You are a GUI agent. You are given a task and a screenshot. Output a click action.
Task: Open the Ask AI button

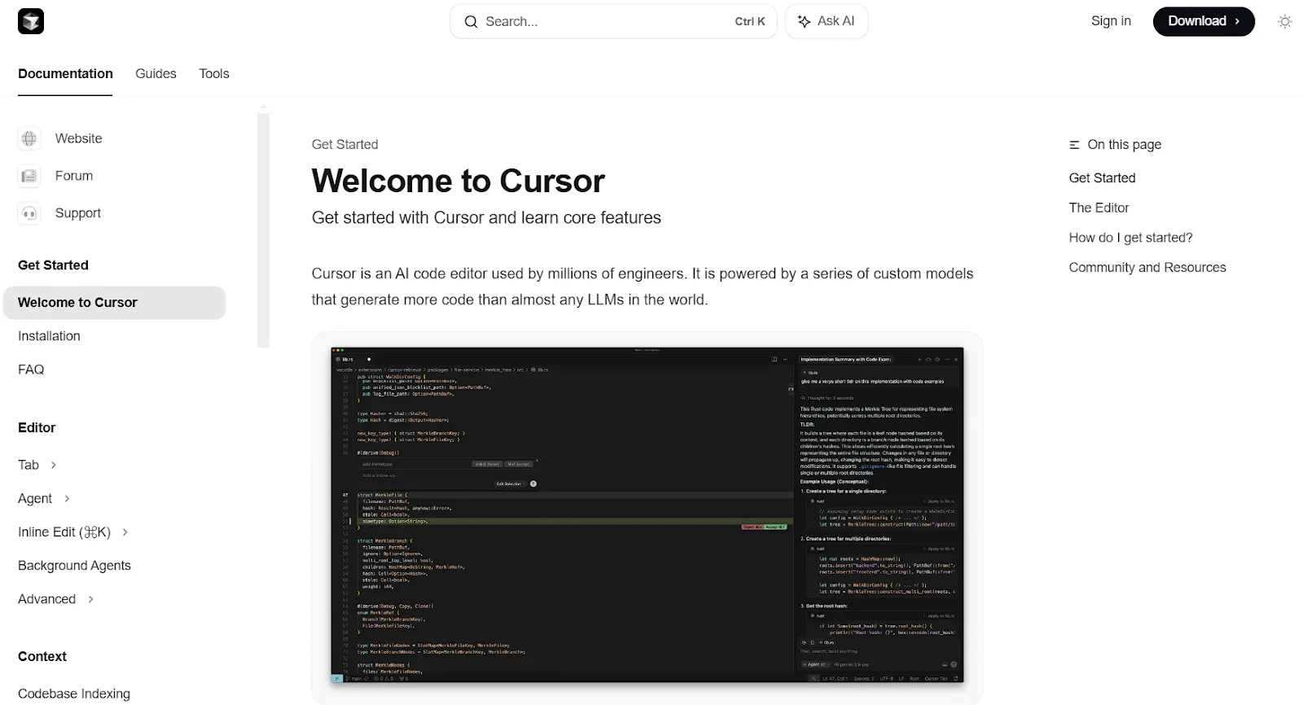(x=827, y=21)
